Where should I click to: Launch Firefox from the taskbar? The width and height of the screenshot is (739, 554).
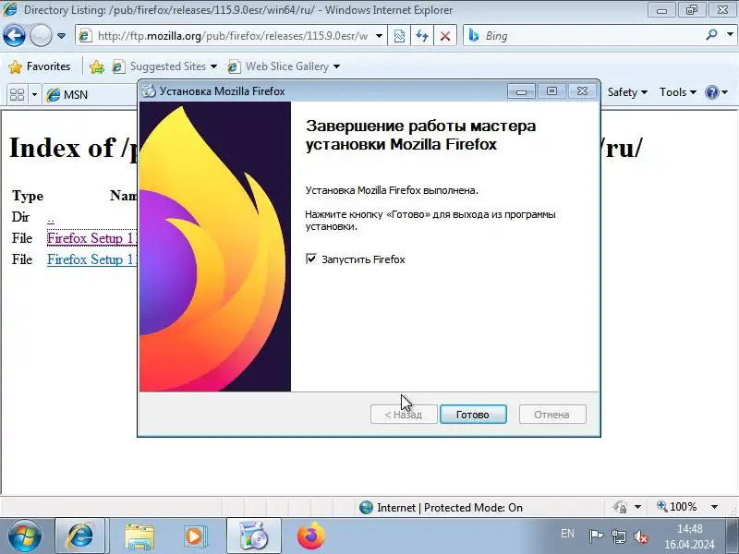pyautogui.click(x=311, y=536)
